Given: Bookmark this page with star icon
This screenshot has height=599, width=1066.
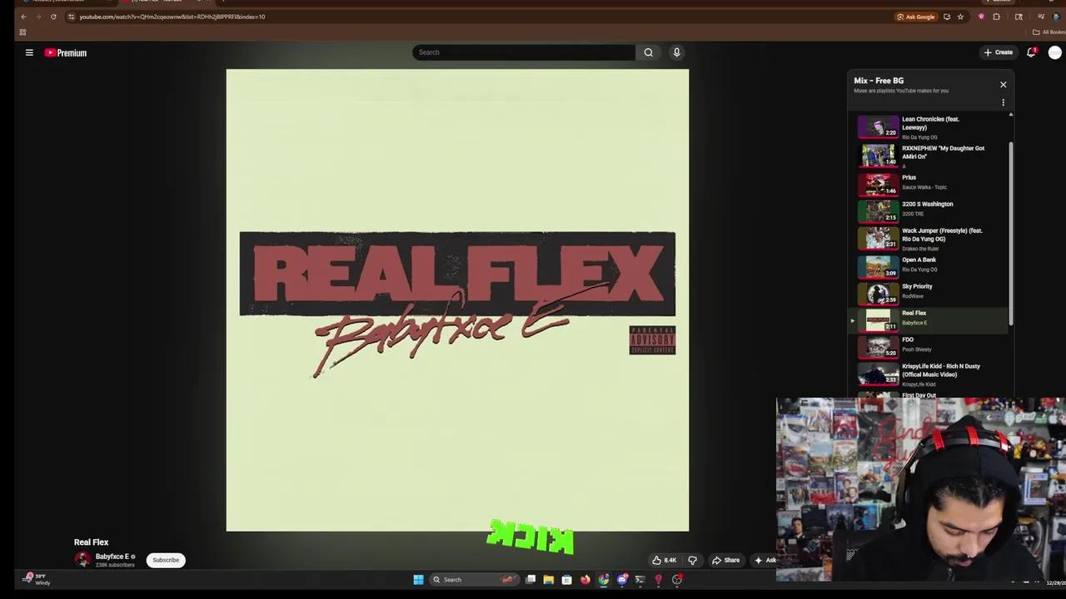Looking at the screenshot, I should 960,17.
